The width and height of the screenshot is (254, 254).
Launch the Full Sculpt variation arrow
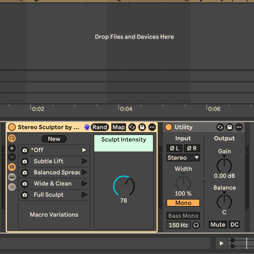(x=84, y=195)
